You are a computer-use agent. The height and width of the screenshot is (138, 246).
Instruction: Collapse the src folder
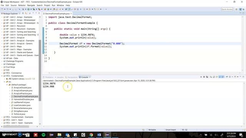[x=5, y=82]
